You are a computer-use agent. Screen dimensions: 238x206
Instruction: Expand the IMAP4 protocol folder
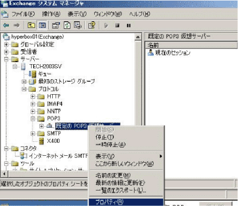tap(33, 104)
